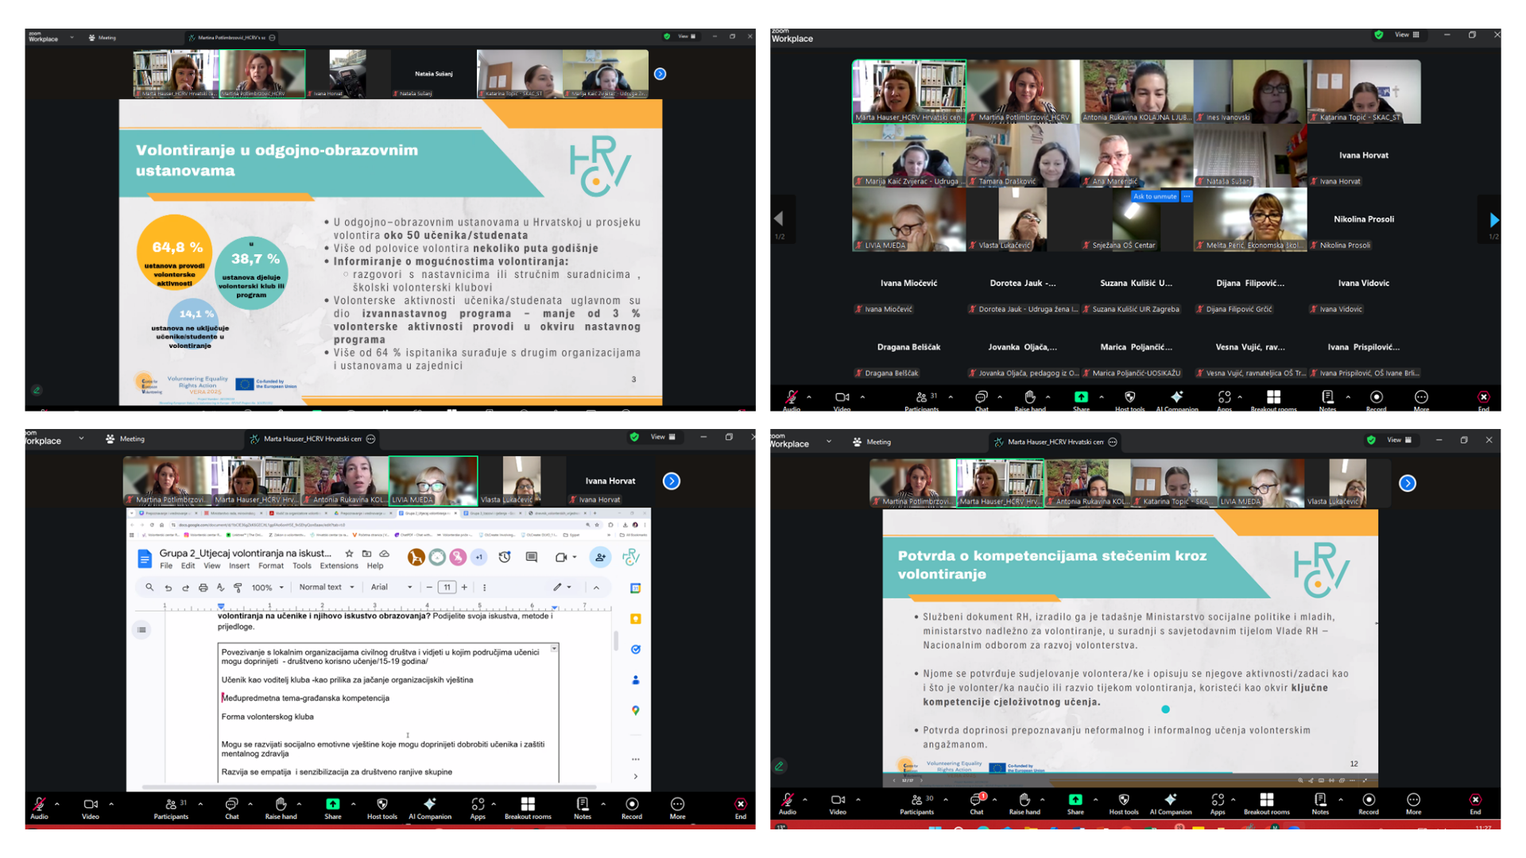Open the Insert menu in Google Docs
Screen dimensions: 1526x858
tap(239, 566)
